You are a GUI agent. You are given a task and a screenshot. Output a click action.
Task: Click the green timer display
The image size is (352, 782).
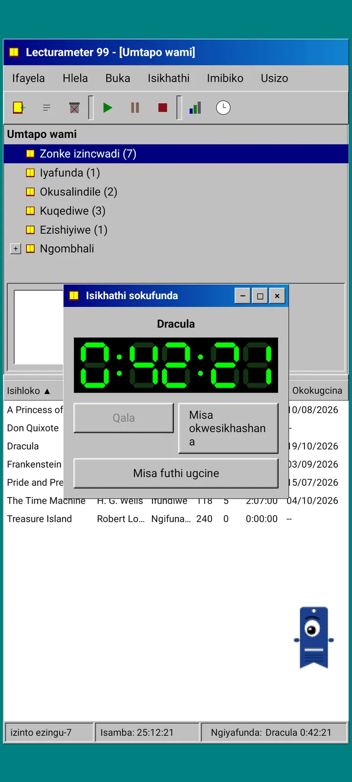pos(176,365)
